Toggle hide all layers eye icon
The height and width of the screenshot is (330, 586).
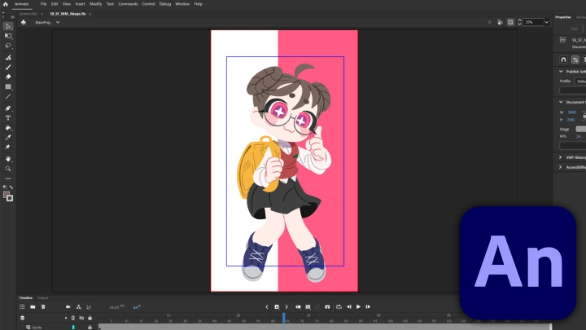click(x=81, y=318)
